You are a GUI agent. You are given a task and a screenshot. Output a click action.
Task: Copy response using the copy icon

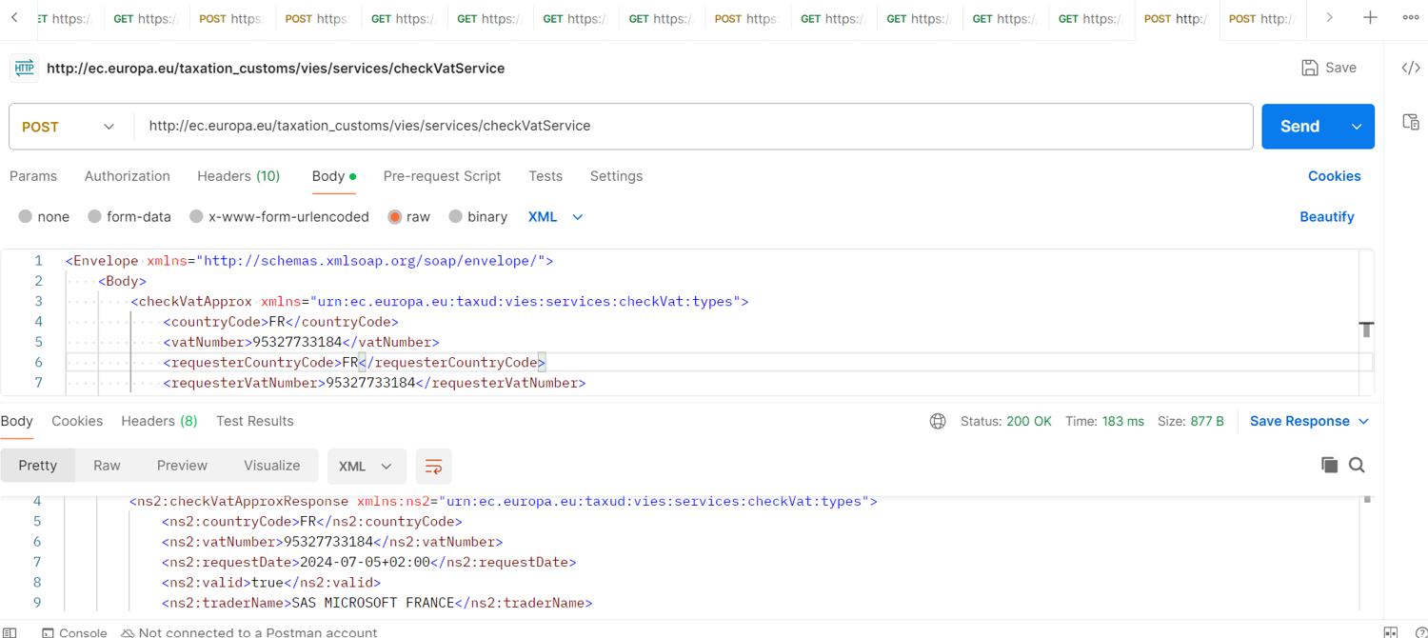click(x=1329, y=465)
